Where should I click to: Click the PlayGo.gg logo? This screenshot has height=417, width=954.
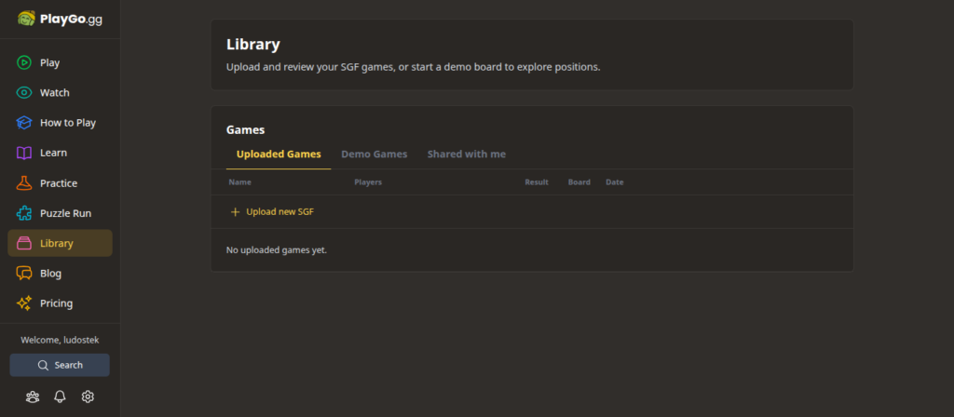(x=60, y=19)
